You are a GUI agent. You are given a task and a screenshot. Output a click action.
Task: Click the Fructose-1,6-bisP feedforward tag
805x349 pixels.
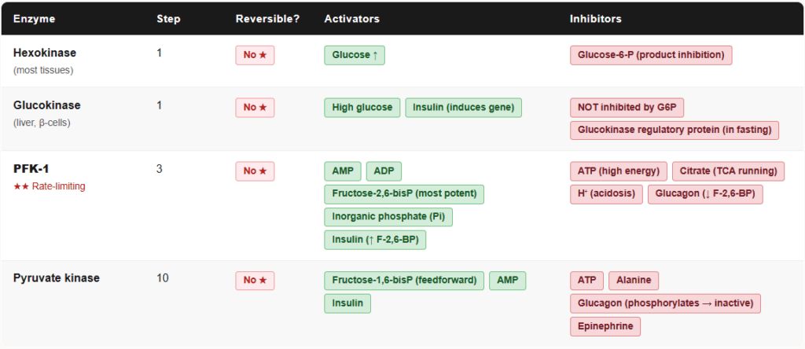[x=404, y=281]
